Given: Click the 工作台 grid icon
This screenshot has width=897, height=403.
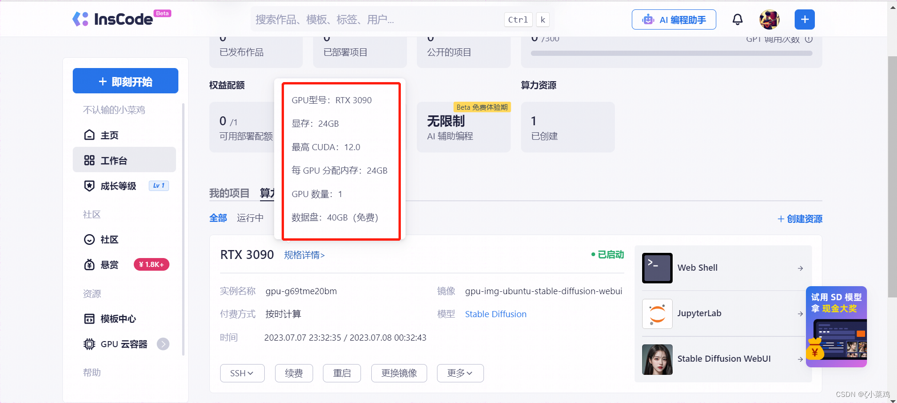Looking at the screenshot, I should pyautogui.click(x=89, y=160).
